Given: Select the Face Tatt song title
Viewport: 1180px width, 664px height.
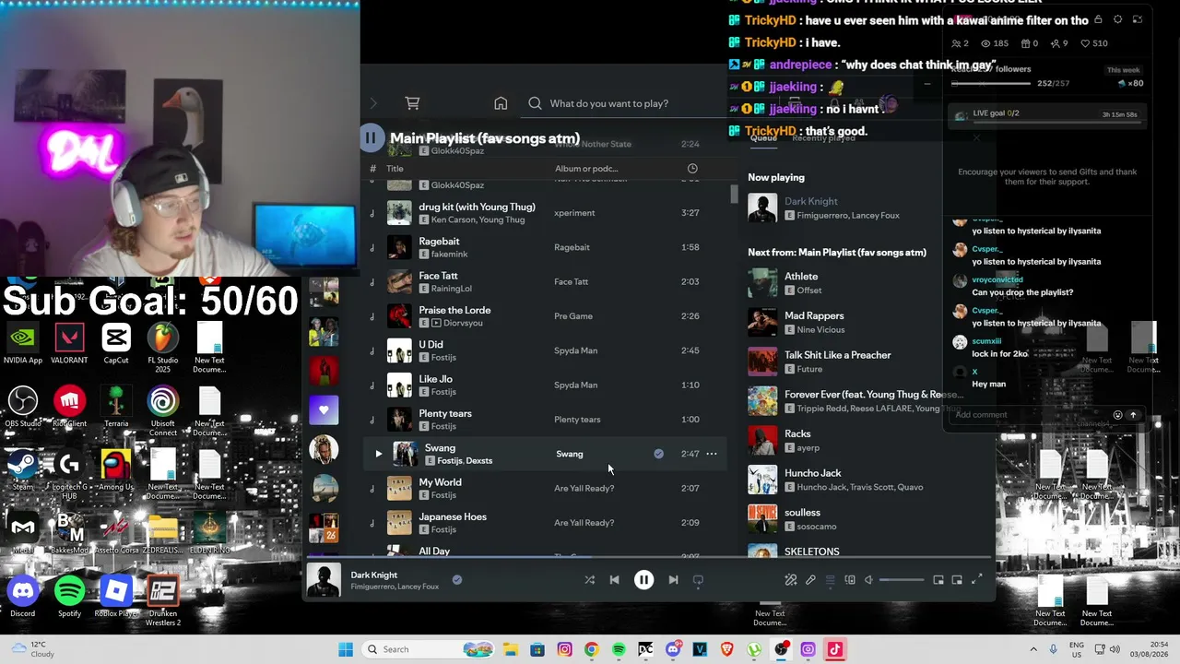Looking at the screenshot, I should (x=438, y=276).
